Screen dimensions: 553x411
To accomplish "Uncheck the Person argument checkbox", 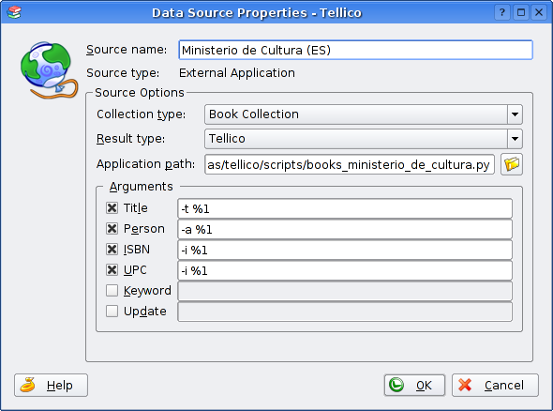I will coord(112,229).
